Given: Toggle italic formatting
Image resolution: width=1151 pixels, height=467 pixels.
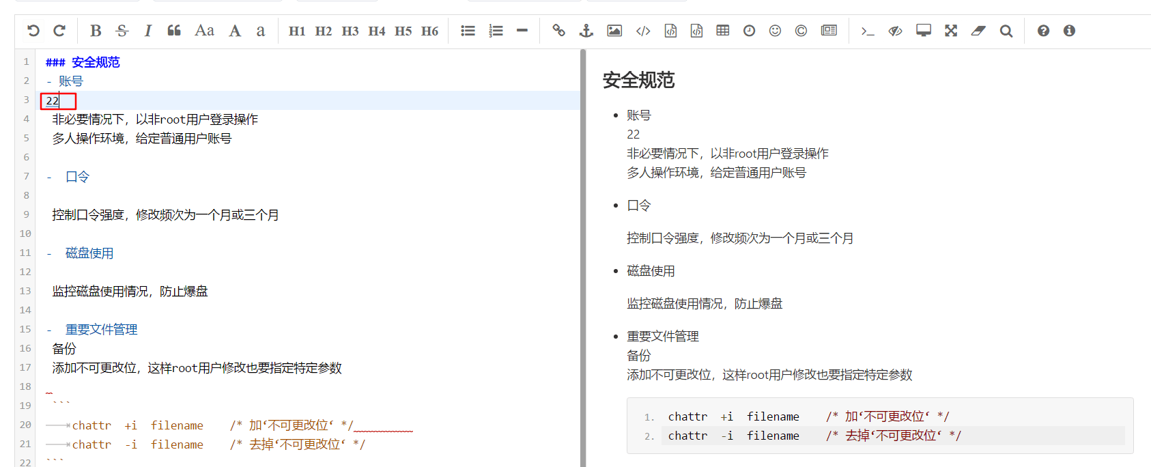Looking at the screenshot, I should [147, 31].
